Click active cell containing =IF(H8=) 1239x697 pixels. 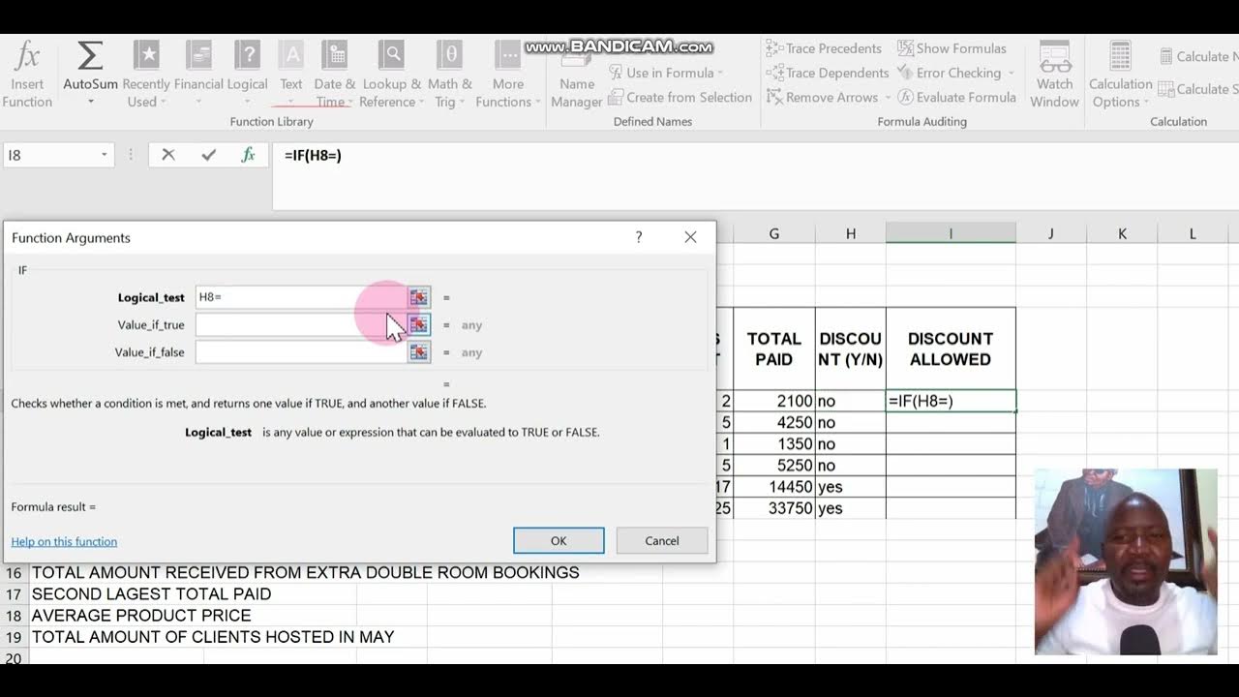tap(951, 401)
